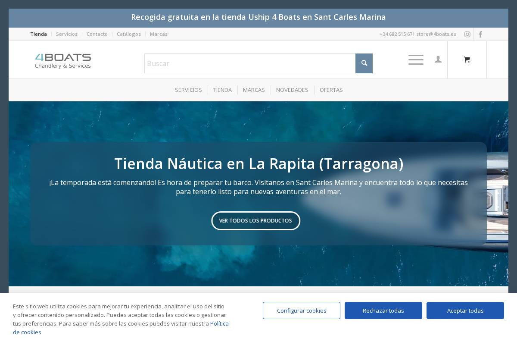
Task: Open Configurar cookies settings
Action: click(302, 310)
